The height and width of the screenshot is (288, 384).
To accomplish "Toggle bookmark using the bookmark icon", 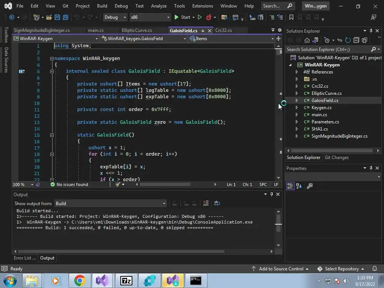I will click(x=291, y=17).
